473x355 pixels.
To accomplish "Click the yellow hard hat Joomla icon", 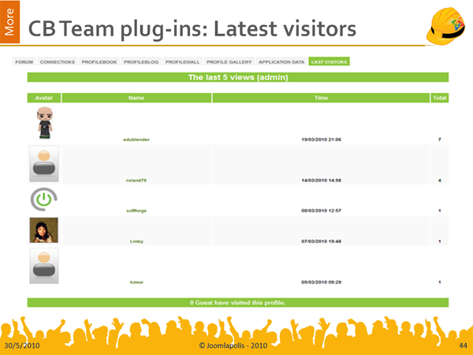I will pos(445,26).
